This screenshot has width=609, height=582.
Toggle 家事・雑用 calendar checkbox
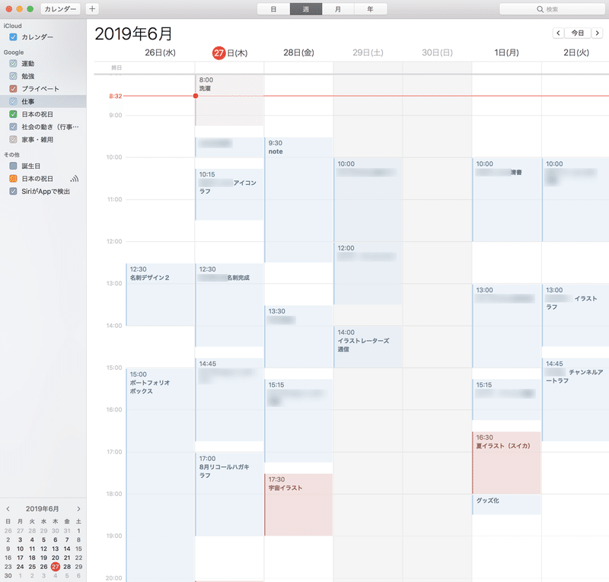pos(13,139)
